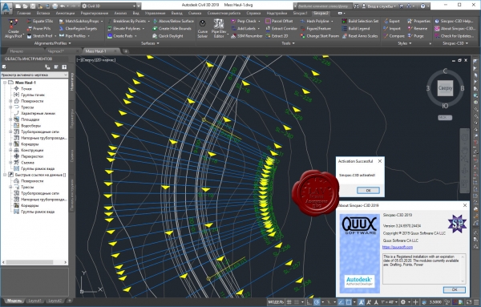Toggle MODEL space button in status bar
Viewport: 481px width, 307px height.
click(276, 302)
